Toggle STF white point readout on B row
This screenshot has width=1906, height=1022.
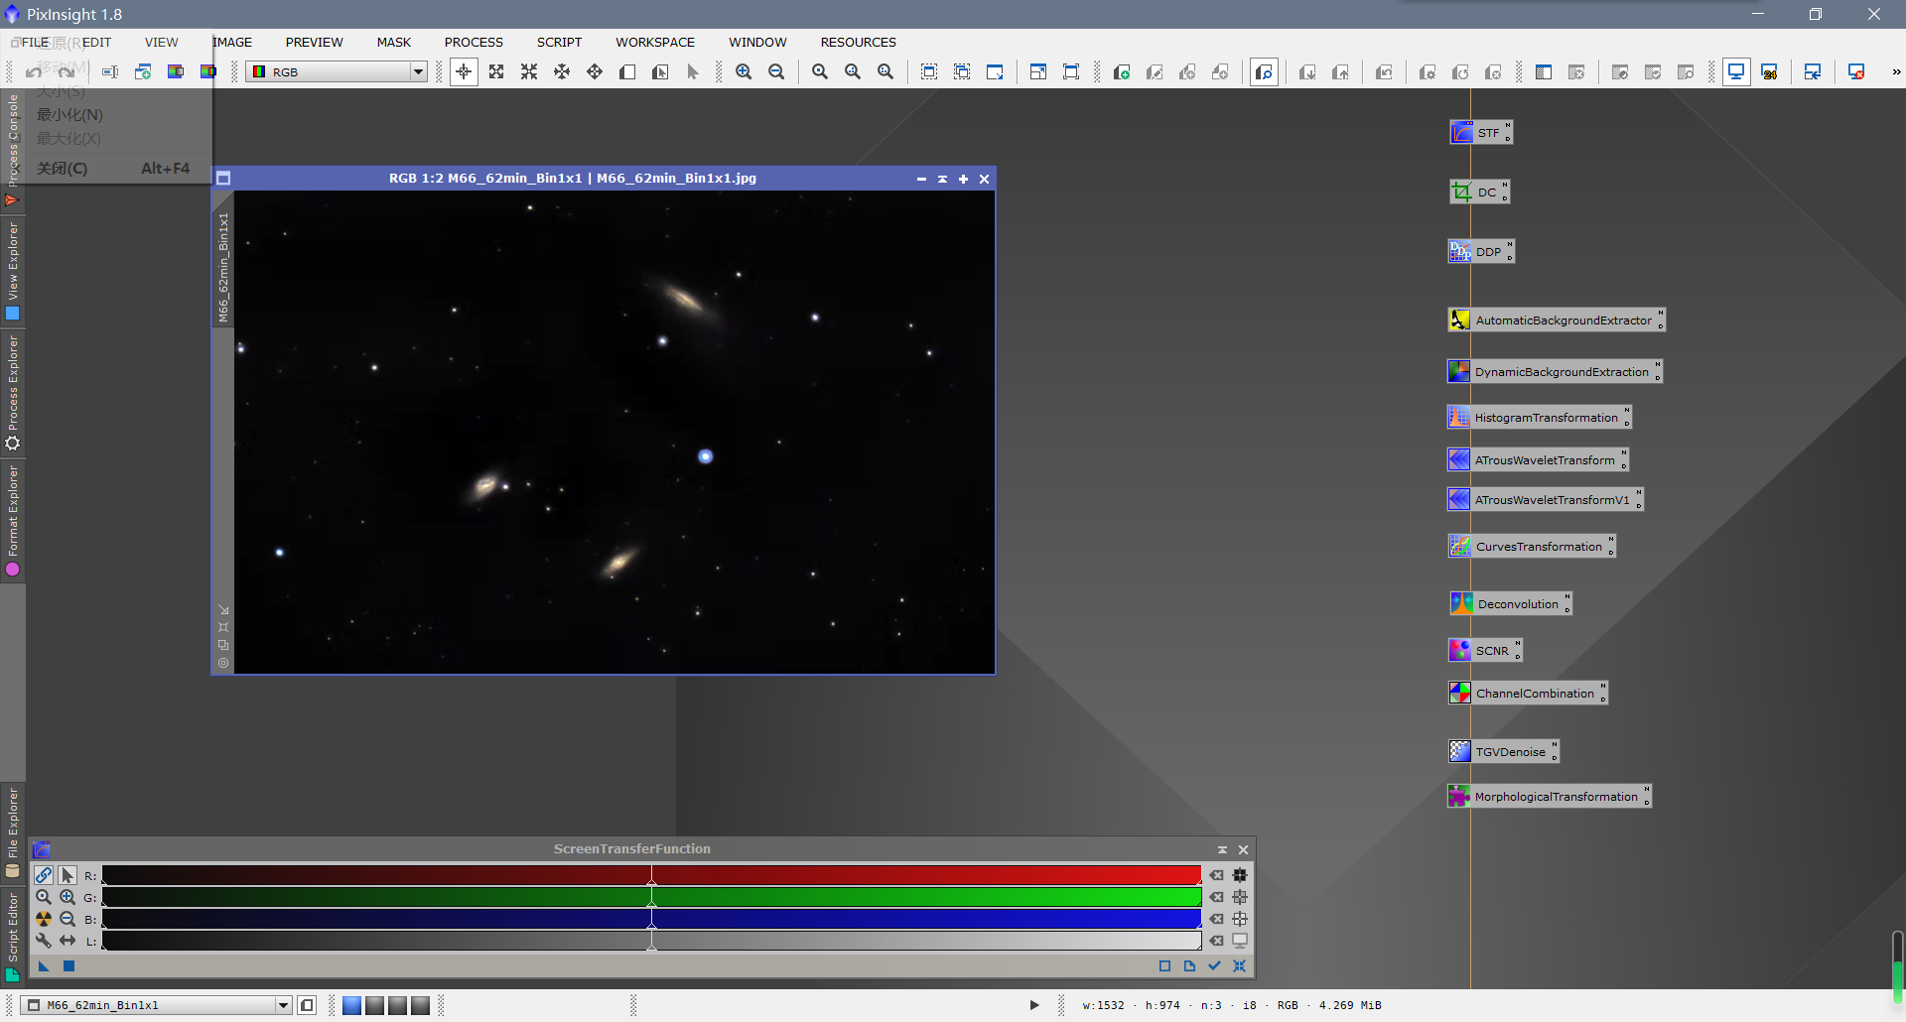1240,919
